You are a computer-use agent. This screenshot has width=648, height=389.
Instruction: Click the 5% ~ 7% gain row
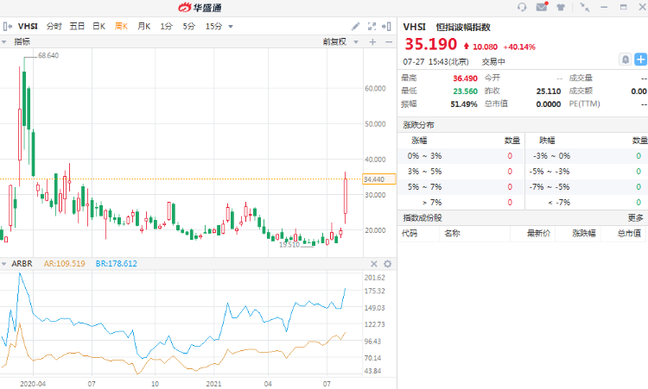461,187
